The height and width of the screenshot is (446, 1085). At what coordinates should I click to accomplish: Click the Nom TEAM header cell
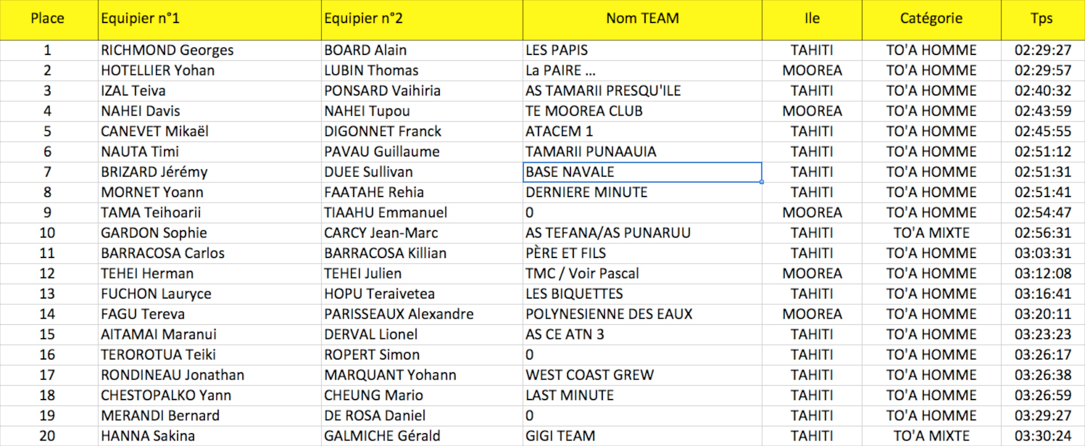[642, 19]
